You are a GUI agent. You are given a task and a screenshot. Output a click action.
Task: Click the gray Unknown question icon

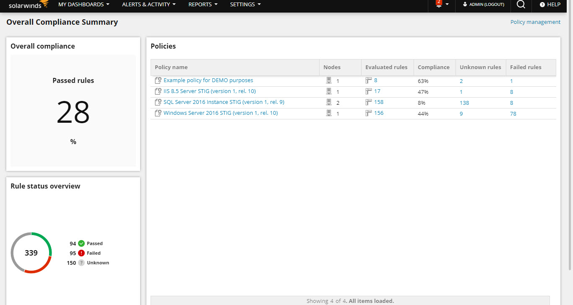tap(81, 263)
